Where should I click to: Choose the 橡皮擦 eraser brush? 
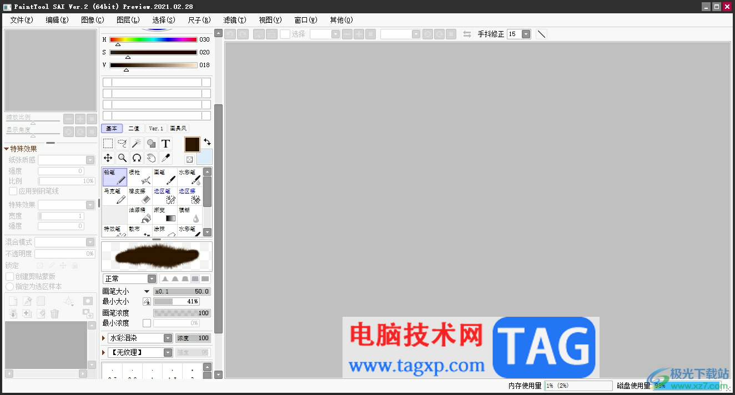click(x=140, y=196)
